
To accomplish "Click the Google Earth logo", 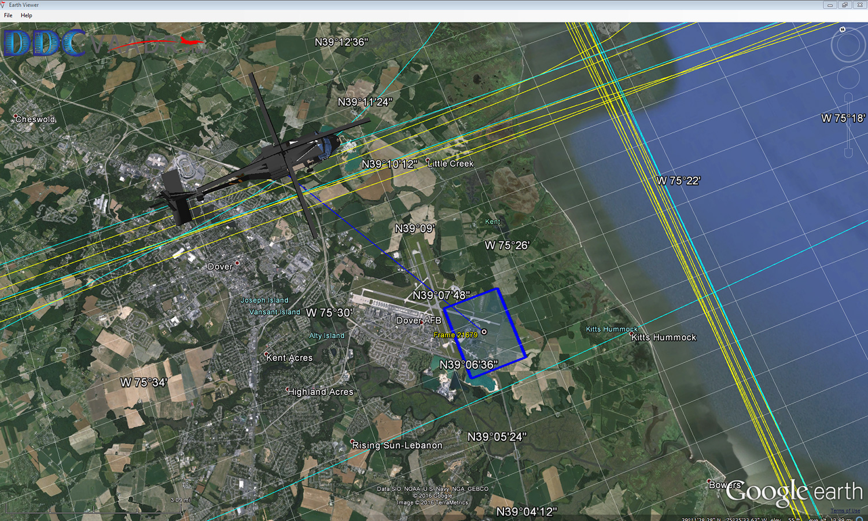I will 793,492.
